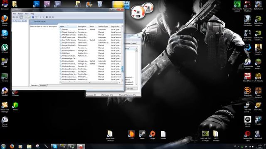This screenshot has height=149, width=266.
Task: Sort by the Log On As column header
Action: 116,26
